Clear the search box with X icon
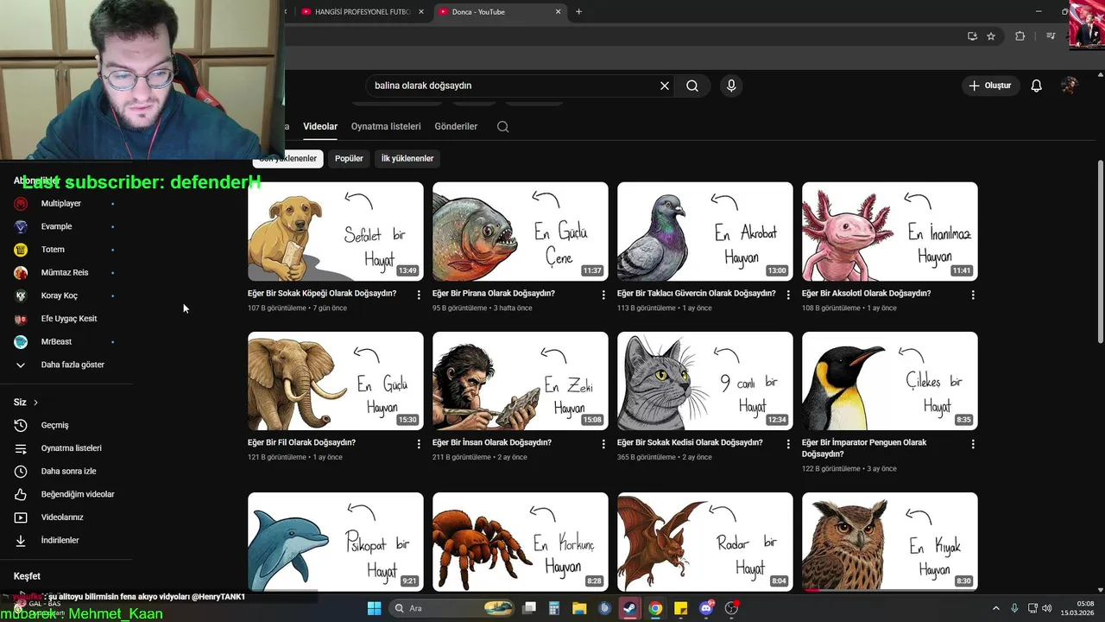Screen dimensions: 1105x622 [665, 86]
